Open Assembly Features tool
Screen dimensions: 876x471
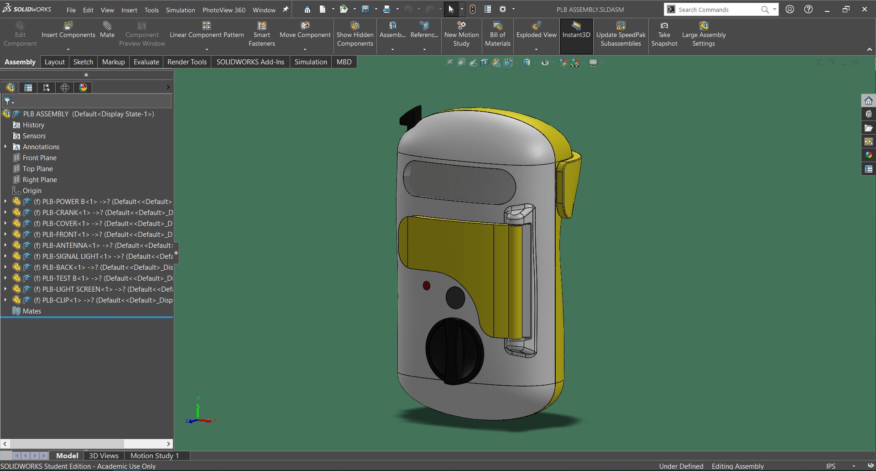pos(392,30)
